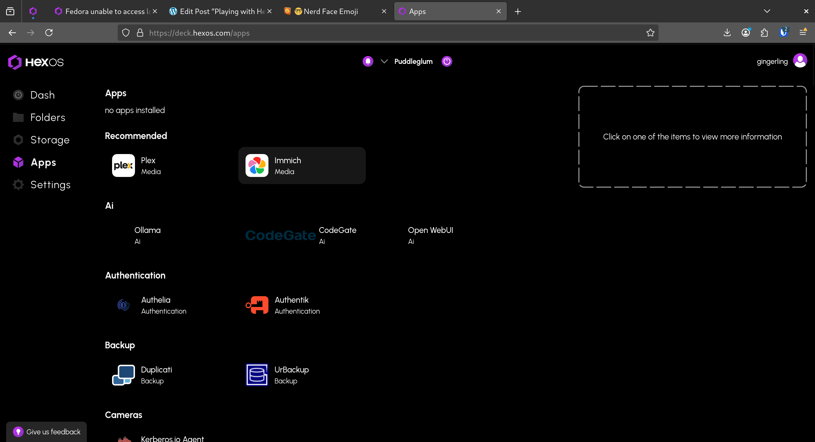The width and height of the screenshot is (815, 442).
Task: Go to Folders in the sidebar
Action: coord(48,117)
